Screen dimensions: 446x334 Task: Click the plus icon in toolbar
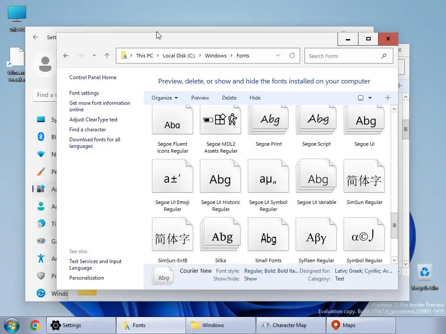point(388,98)
